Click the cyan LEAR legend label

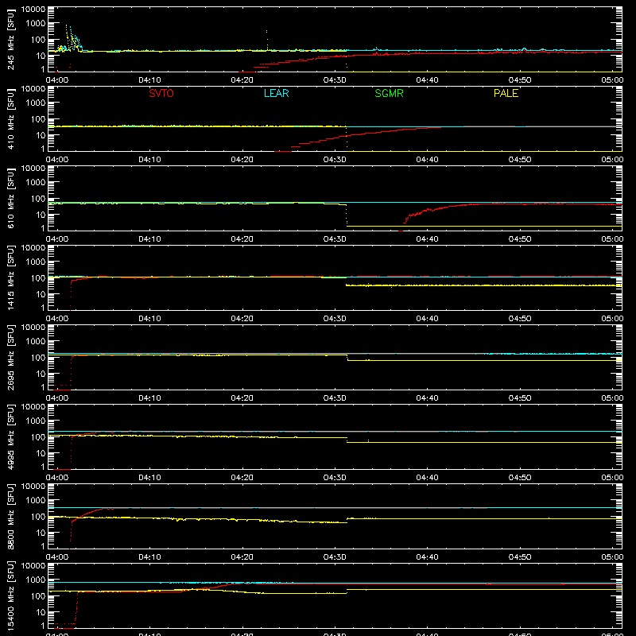[276, 93]
